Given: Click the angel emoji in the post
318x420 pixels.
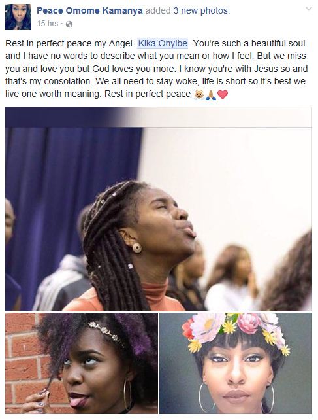Looking at the screenshot, I should [199, 94].
